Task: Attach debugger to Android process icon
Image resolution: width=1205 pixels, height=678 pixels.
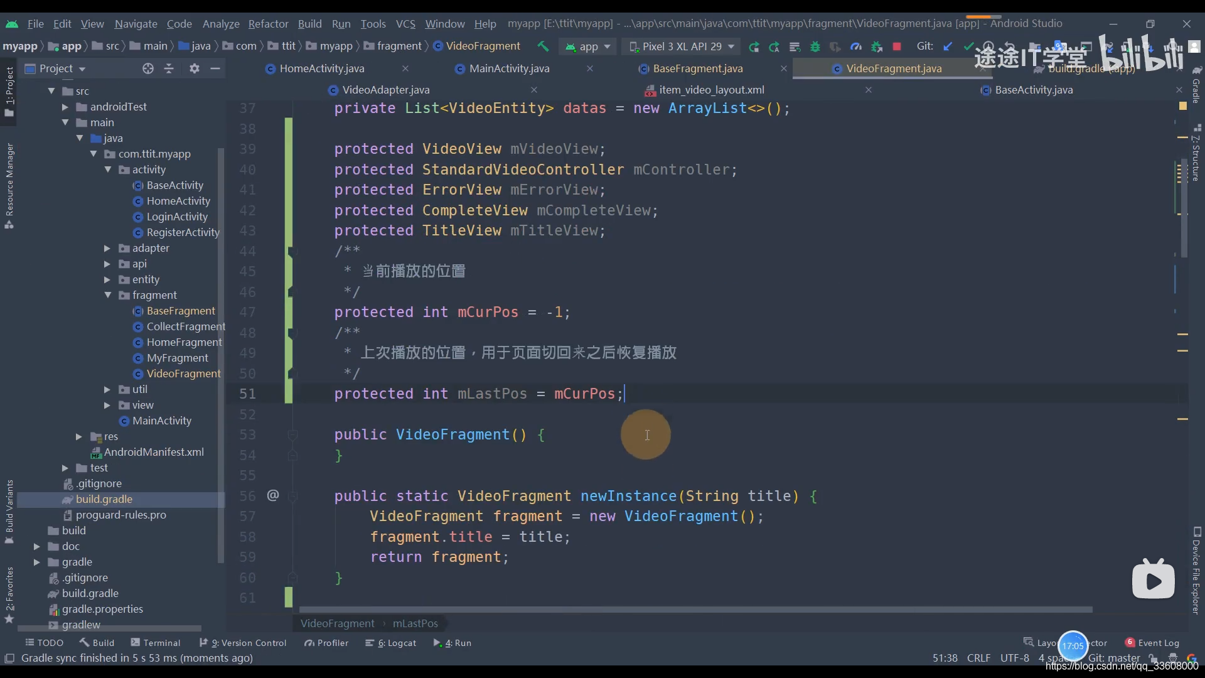Action: 877,46
